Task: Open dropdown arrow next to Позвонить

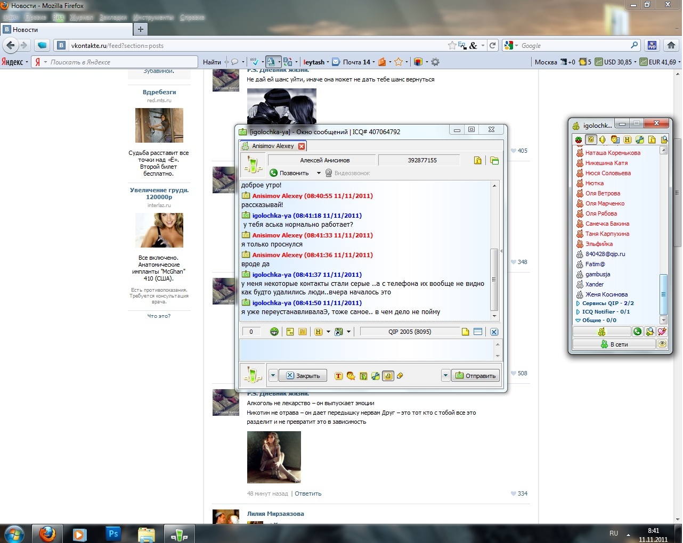Action: click(319, 173)
